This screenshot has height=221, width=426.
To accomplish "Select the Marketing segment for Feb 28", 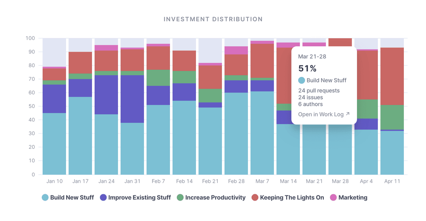I will [x=236, y=50].
